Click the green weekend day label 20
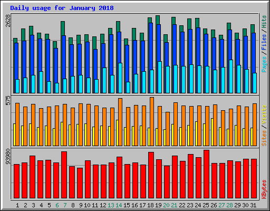The image size is (270, 211). click(x=166, y=205)
